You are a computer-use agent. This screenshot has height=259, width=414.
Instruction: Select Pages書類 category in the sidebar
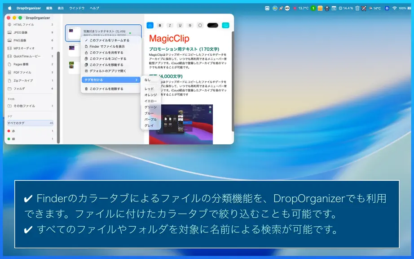click(31, 64)
